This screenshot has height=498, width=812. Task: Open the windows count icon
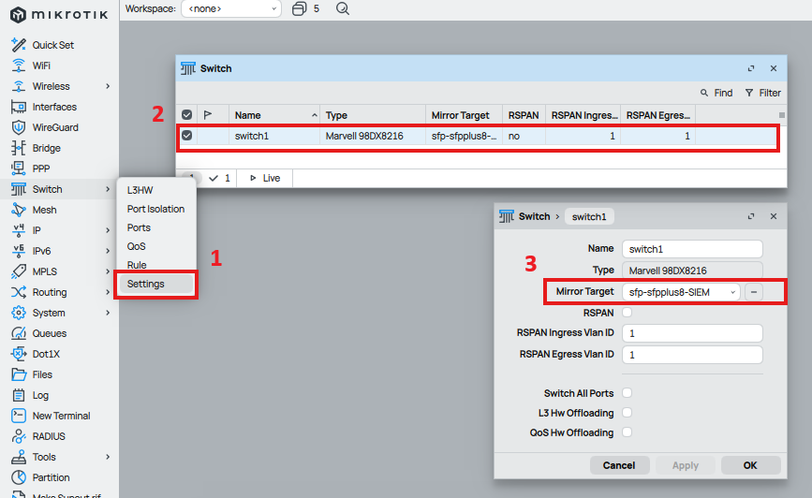pos(299,8)
